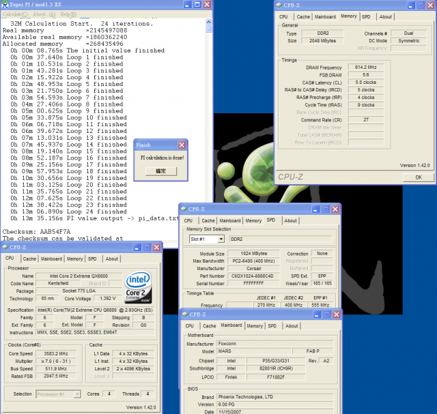Switch to Cache tab in Memory CPU-Z window
437x414 pixels.
coord(303,16)
